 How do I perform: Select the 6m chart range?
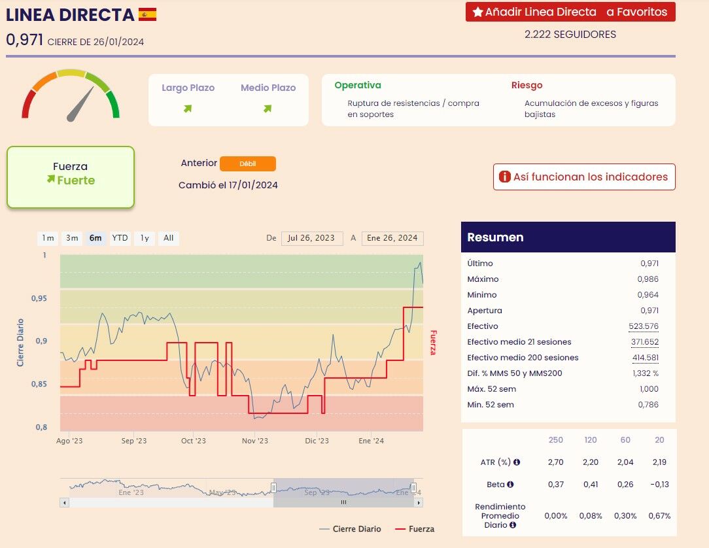point(95,238)
